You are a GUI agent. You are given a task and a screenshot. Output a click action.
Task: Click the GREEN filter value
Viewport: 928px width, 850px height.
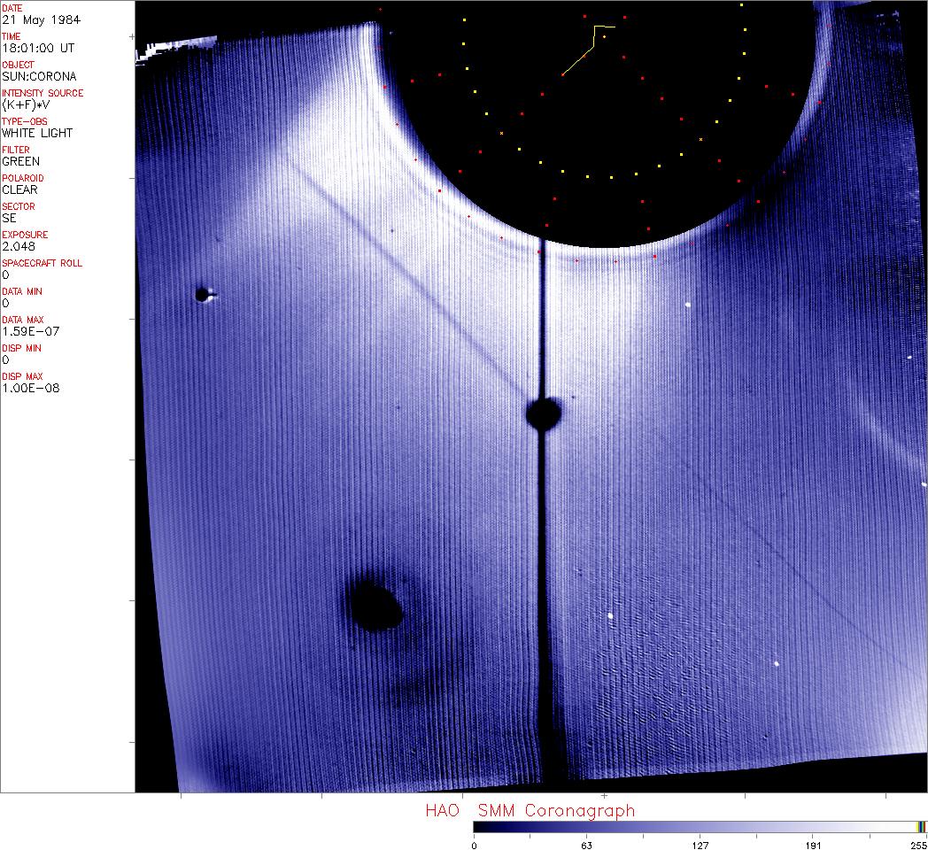pos(20,161)
